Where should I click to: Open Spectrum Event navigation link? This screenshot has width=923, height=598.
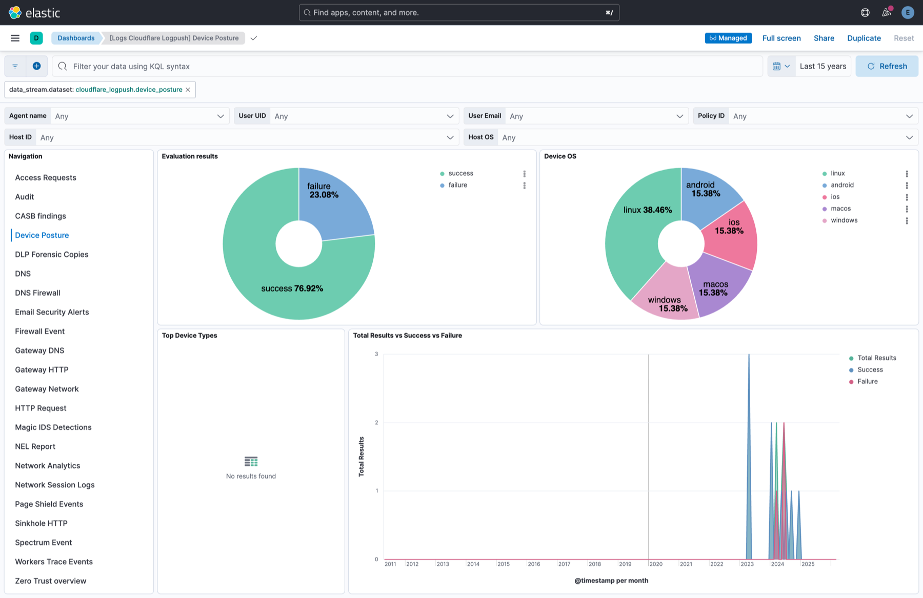tap(43, 543)
